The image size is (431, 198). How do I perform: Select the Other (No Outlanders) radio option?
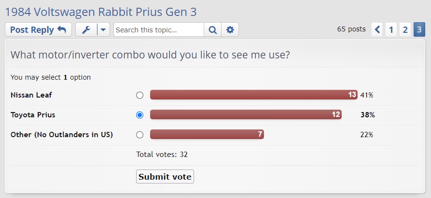pos(140,135)
